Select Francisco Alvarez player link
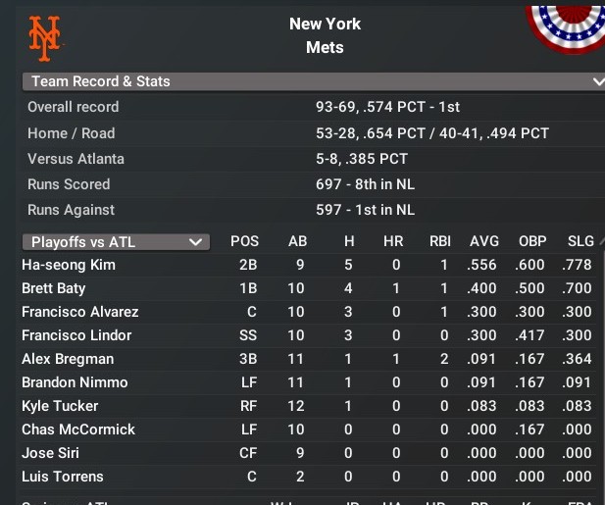This screenshot has height=505, width=605. pyautogui.click(x=80, y=312)
